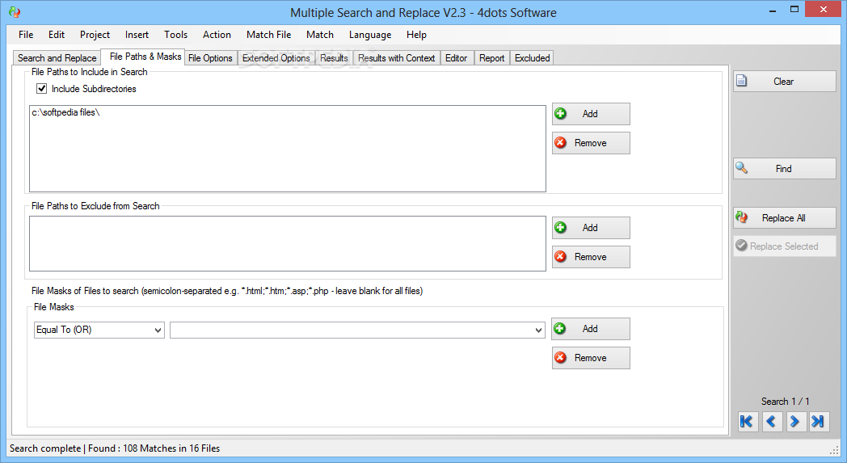Add a file mask

(591, 329)
